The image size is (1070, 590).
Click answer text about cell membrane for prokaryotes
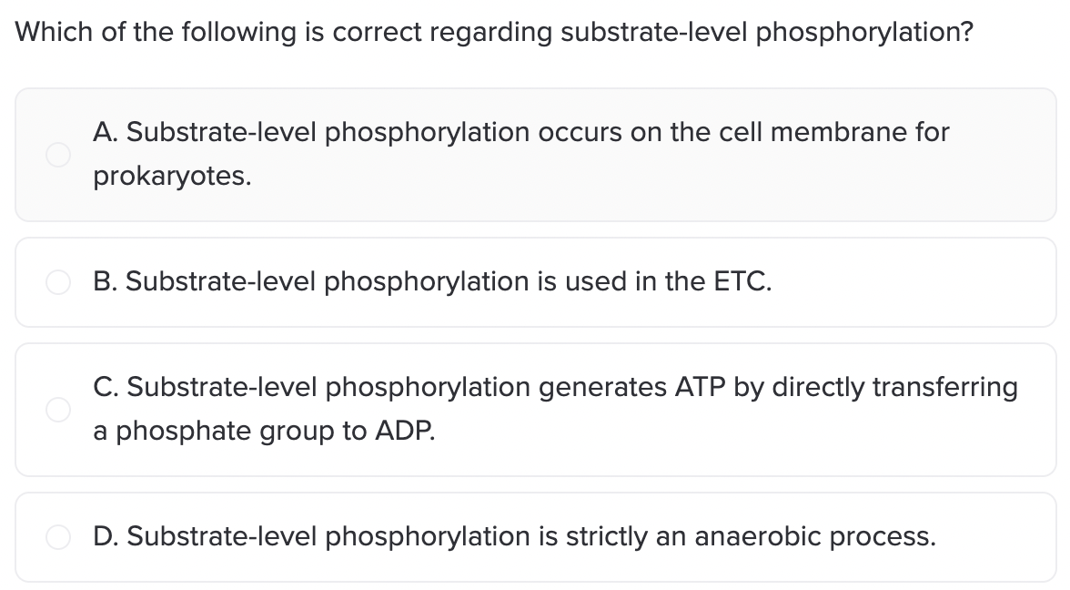pyautogui.click(x=521, y=154)
